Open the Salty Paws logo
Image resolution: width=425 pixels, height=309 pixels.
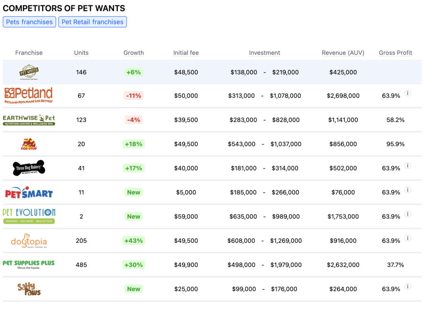(x=29, y=289)
